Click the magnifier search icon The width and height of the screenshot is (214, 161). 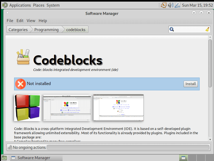(x=172, y=29)
